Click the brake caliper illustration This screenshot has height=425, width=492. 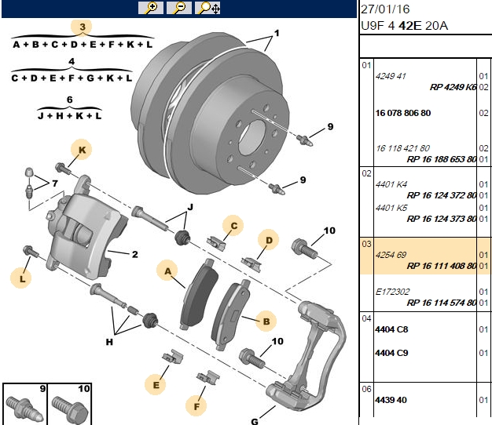click(86, 227)
